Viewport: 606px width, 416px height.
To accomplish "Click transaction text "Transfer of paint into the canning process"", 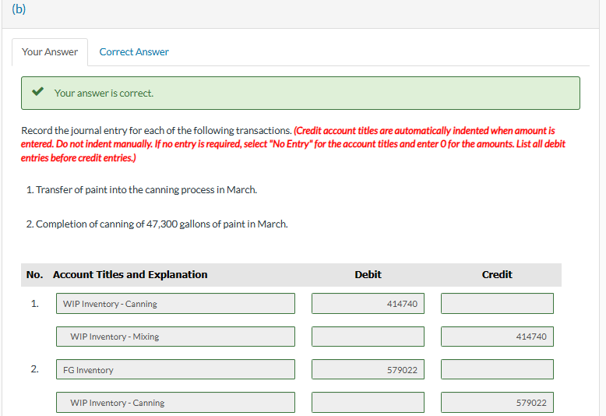I will pyautogui.click(x=125, y=190).
